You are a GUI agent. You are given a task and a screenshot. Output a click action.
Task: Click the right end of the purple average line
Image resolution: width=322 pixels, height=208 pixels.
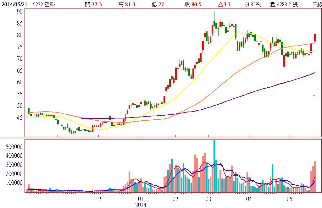[314, 73]
